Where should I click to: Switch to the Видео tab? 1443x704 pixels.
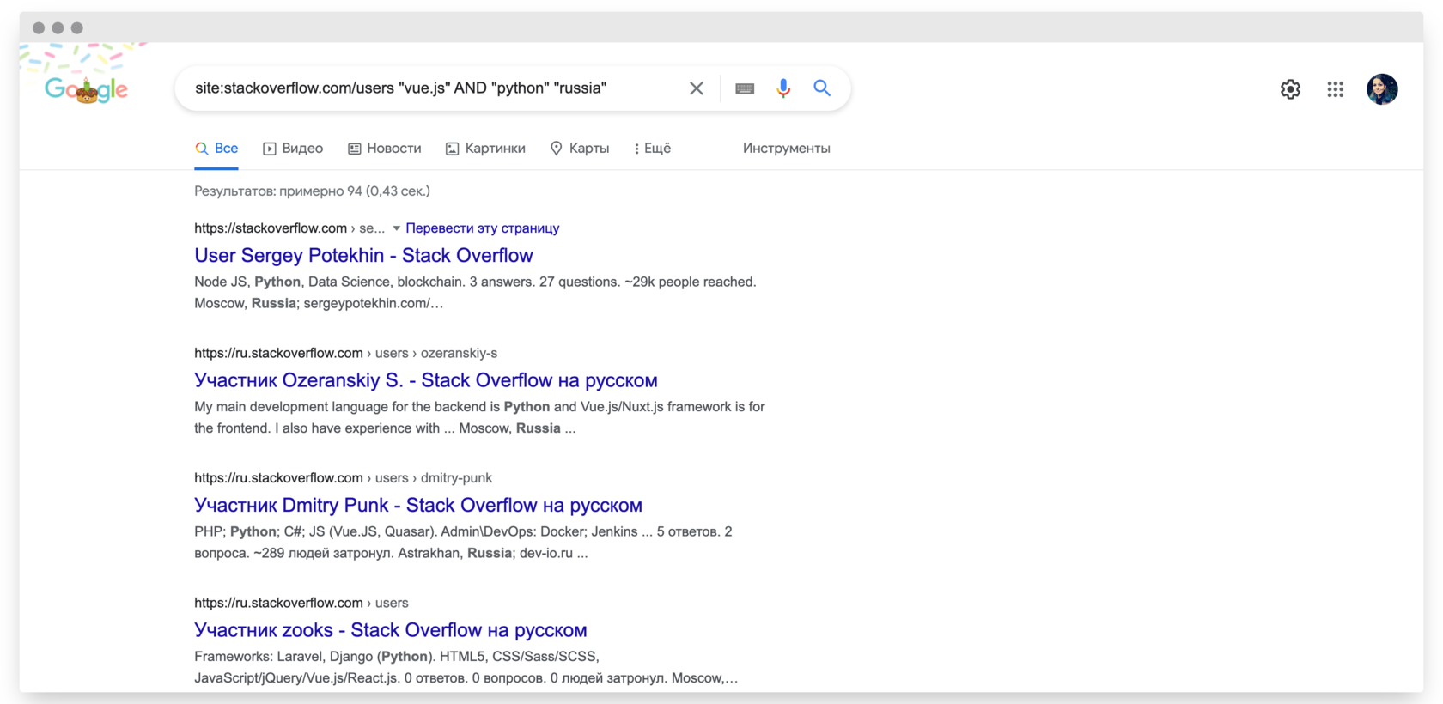click(293, 149)
